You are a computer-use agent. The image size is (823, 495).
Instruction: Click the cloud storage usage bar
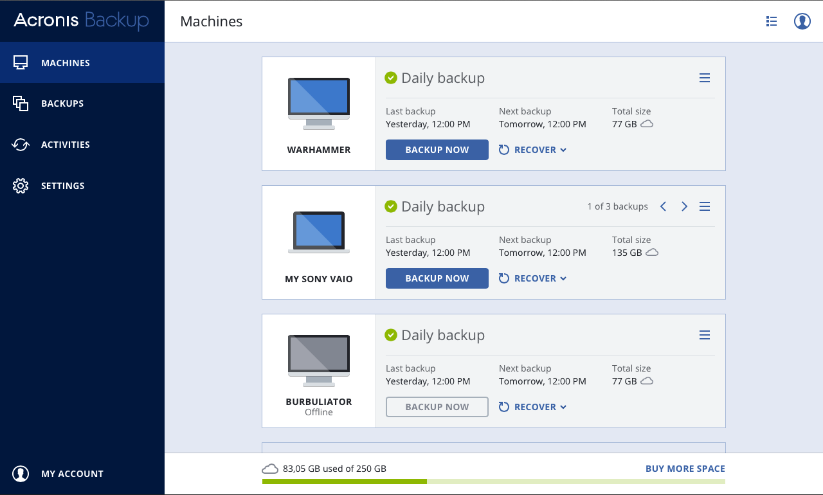[493, 482]
